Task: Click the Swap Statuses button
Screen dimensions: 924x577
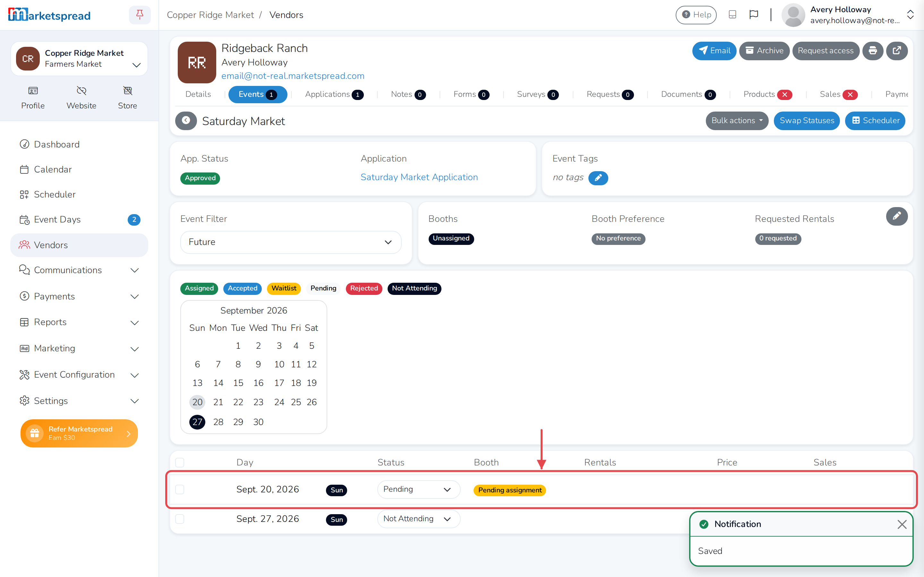Action: coord(806,121)
